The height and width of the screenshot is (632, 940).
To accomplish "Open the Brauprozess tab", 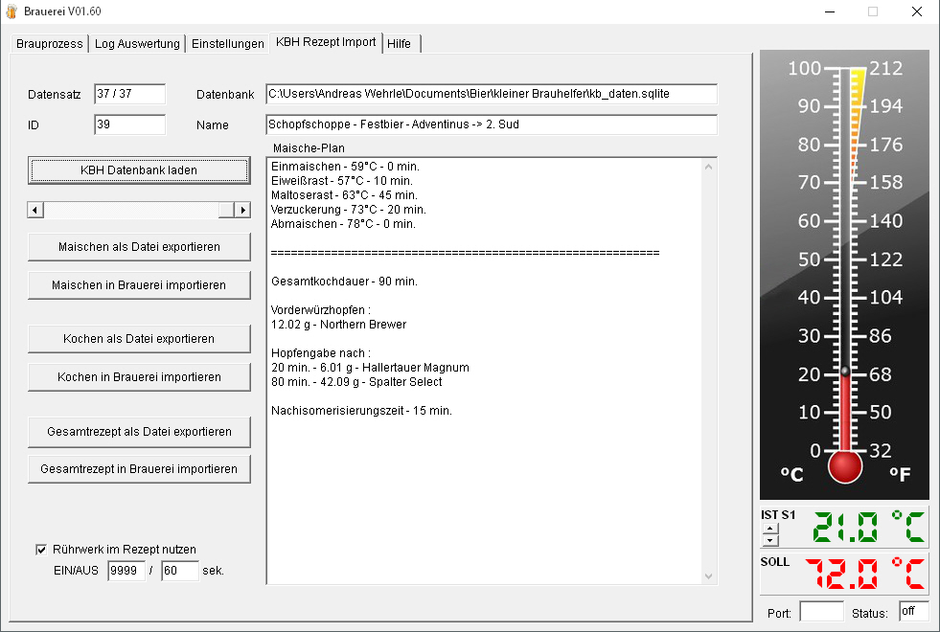I will [x=50, y=44].
